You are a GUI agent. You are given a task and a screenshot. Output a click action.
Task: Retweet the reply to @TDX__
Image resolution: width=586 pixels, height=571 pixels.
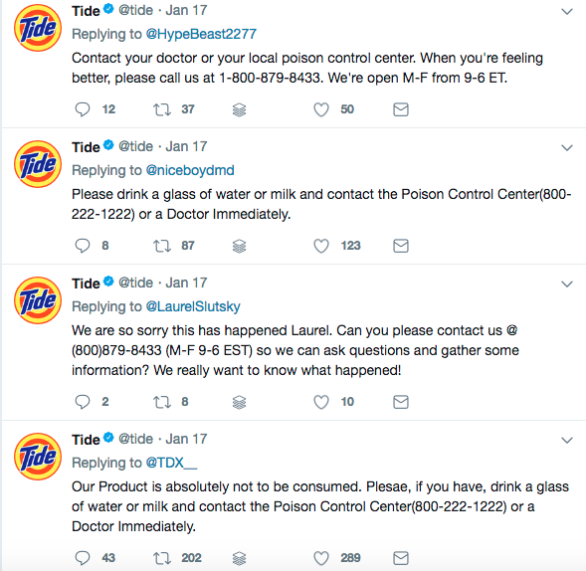(x=162, y=558)
